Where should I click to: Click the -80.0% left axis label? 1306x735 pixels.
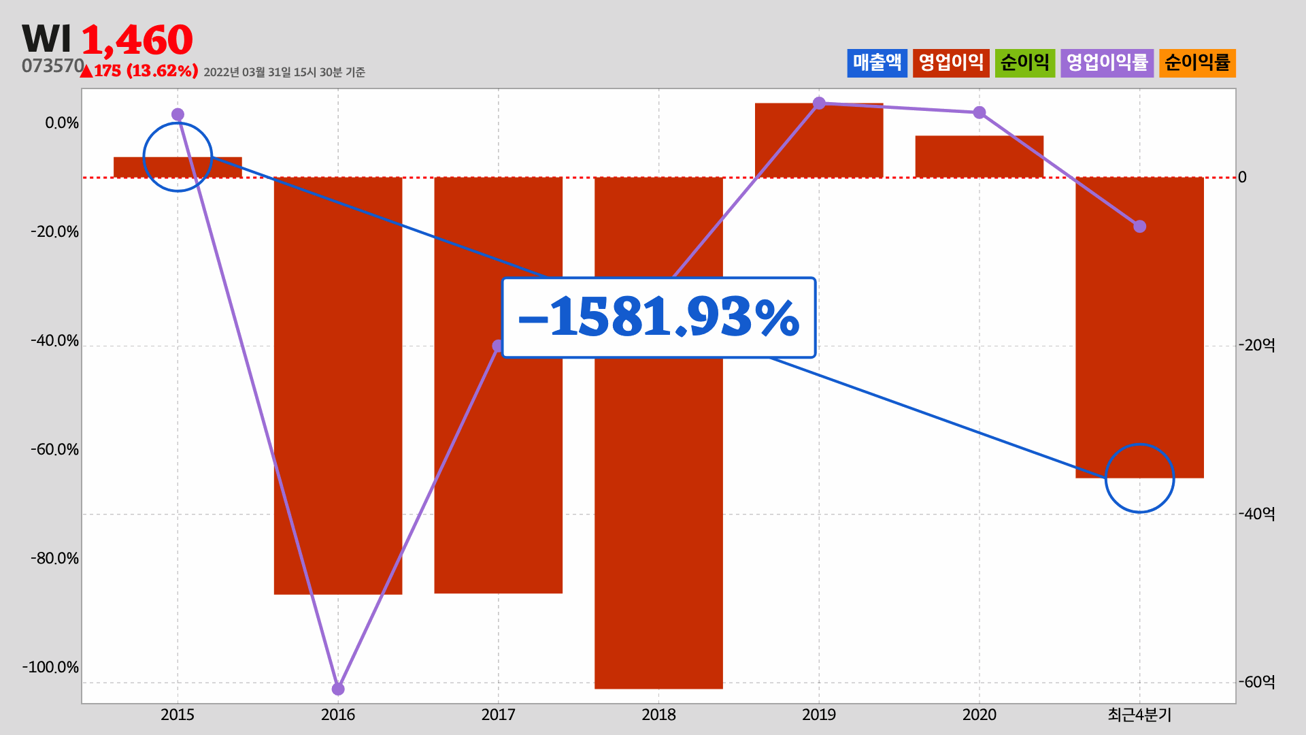click(54, 559)
